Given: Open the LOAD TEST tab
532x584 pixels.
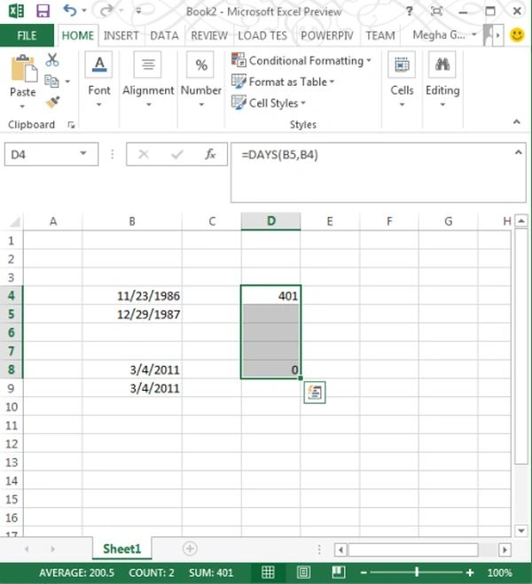Looking at the screenshot, I should click(x=262, y=35).
